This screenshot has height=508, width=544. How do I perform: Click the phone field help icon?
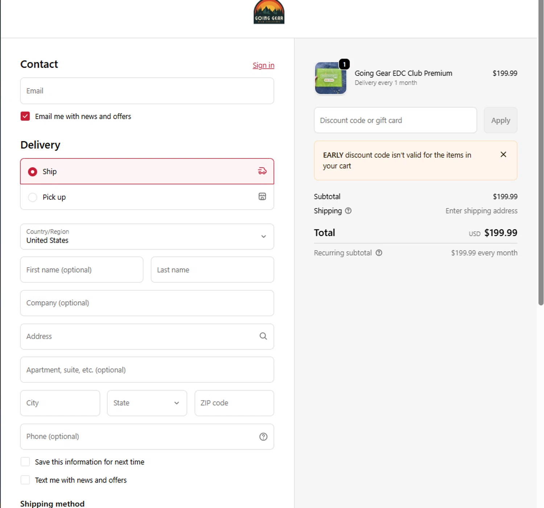point(263,437)
